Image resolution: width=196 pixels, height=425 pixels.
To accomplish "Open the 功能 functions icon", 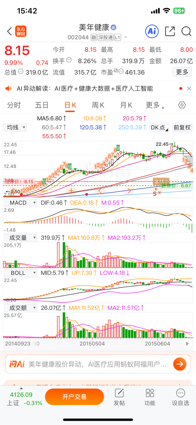I will [x=150, y=397].
